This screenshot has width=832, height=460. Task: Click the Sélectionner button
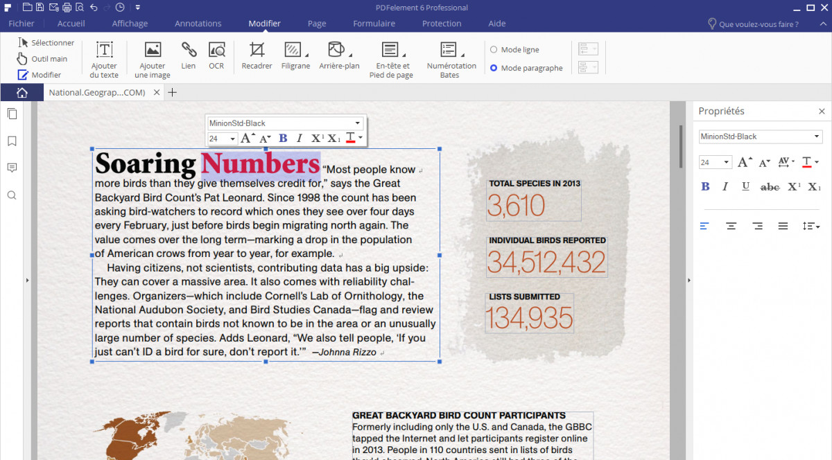click(x=46, y=43)
